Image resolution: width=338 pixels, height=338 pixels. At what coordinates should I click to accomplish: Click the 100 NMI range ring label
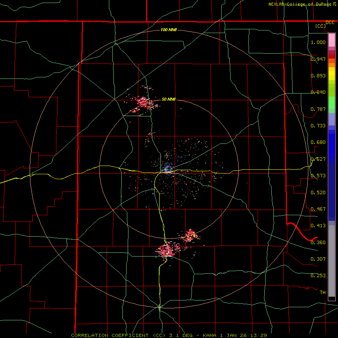169,30
